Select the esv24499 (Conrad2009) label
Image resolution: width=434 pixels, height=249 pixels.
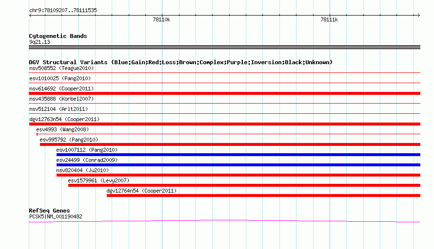[x=87, y=160]
